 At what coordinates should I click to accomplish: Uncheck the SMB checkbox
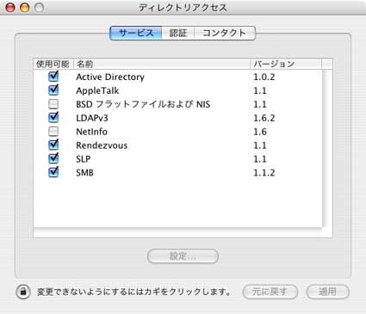click(x=53, y=172)
